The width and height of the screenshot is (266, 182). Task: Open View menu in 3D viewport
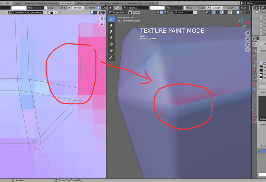tap(136, 12)
